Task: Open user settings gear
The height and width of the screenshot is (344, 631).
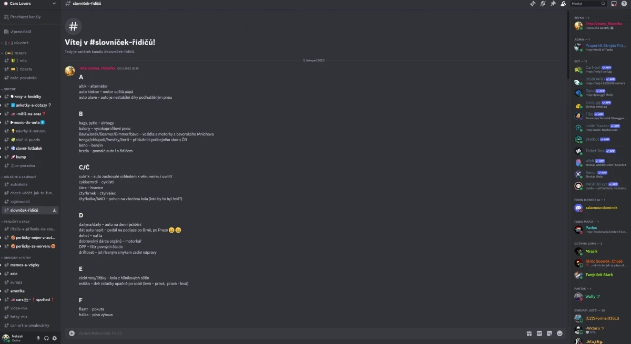Action: tap(54, 338)
